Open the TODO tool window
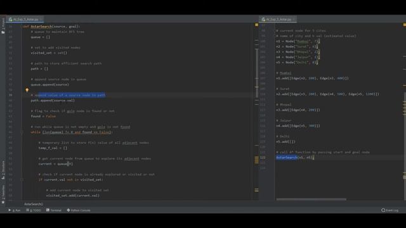406x228 pixels. point(34,210)
